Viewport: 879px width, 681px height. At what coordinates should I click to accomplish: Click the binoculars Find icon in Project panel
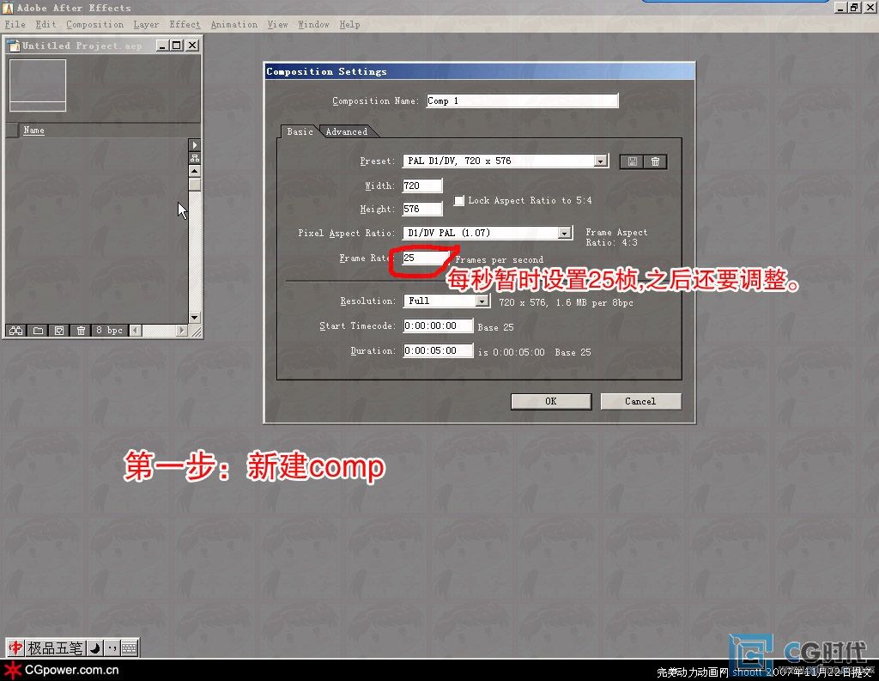coord(15,331)
